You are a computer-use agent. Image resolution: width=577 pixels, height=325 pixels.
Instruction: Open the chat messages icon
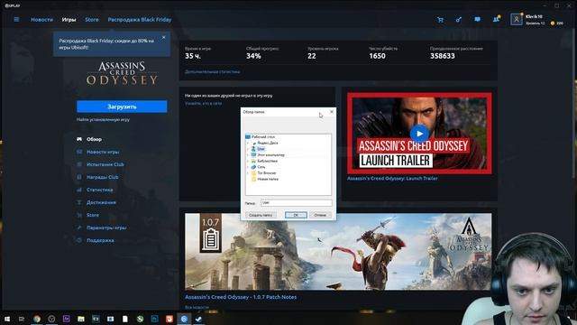[477, 20]
